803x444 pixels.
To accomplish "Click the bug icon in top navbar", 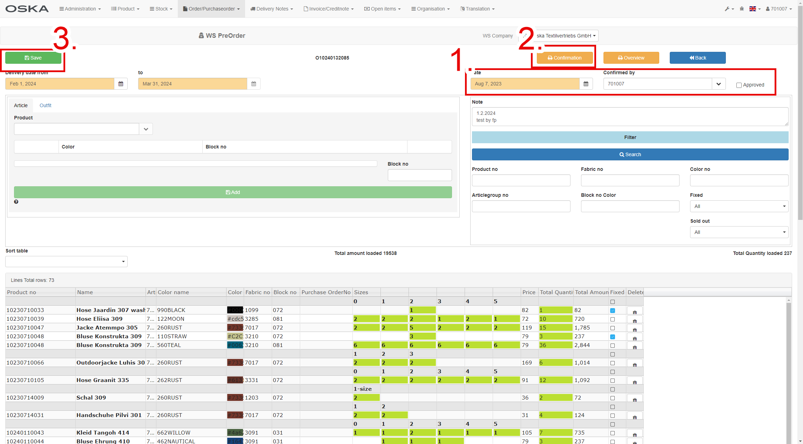I will [742, 9].
